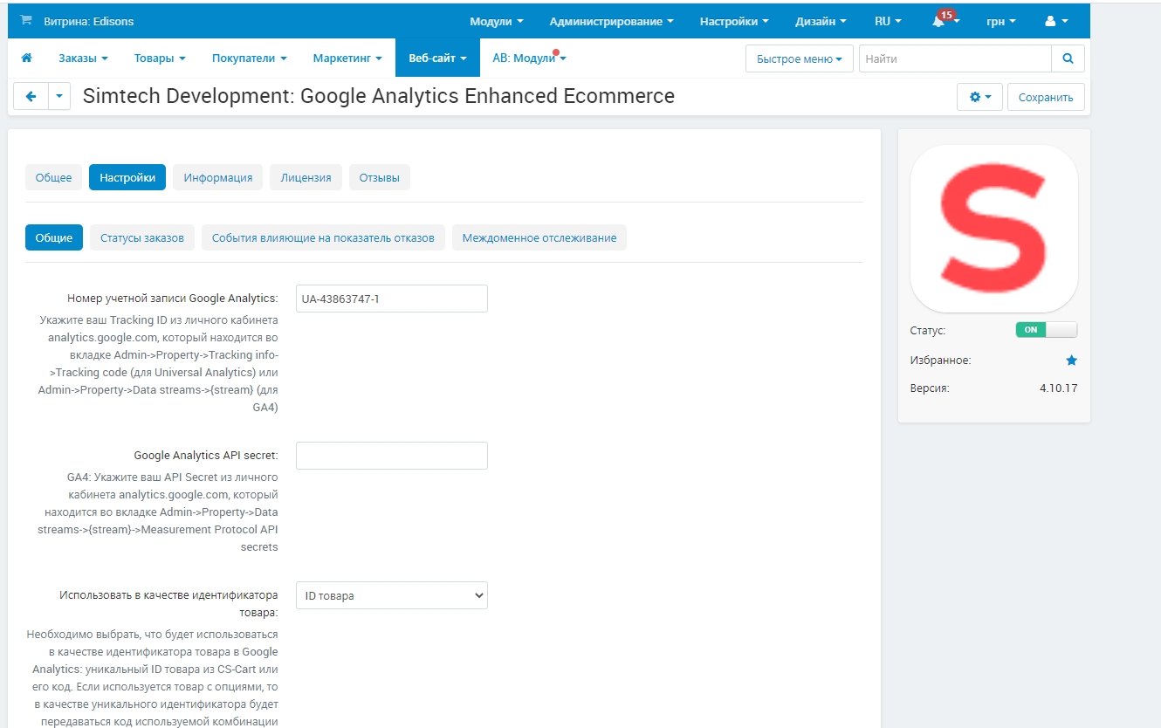This screenshot has width=1161, height=728.
Task: Click the Simtech add-on logo image
Action: [994, 229]
